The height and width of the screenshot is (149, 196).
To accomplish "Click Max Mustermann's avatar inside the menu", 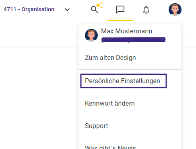I will pyautogui.click(x=91, y=35).
